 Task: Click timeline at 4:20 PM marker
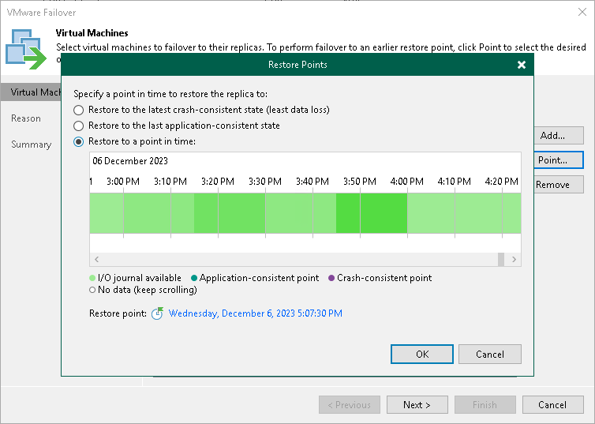(502, 182)
